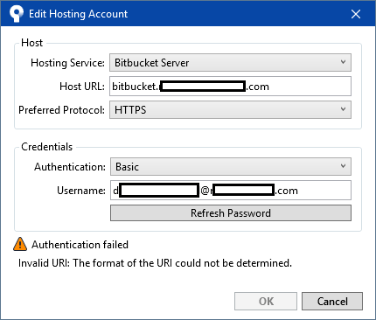Click the 'Authentication:' label
376x320 pixels.
pos(70,167)
